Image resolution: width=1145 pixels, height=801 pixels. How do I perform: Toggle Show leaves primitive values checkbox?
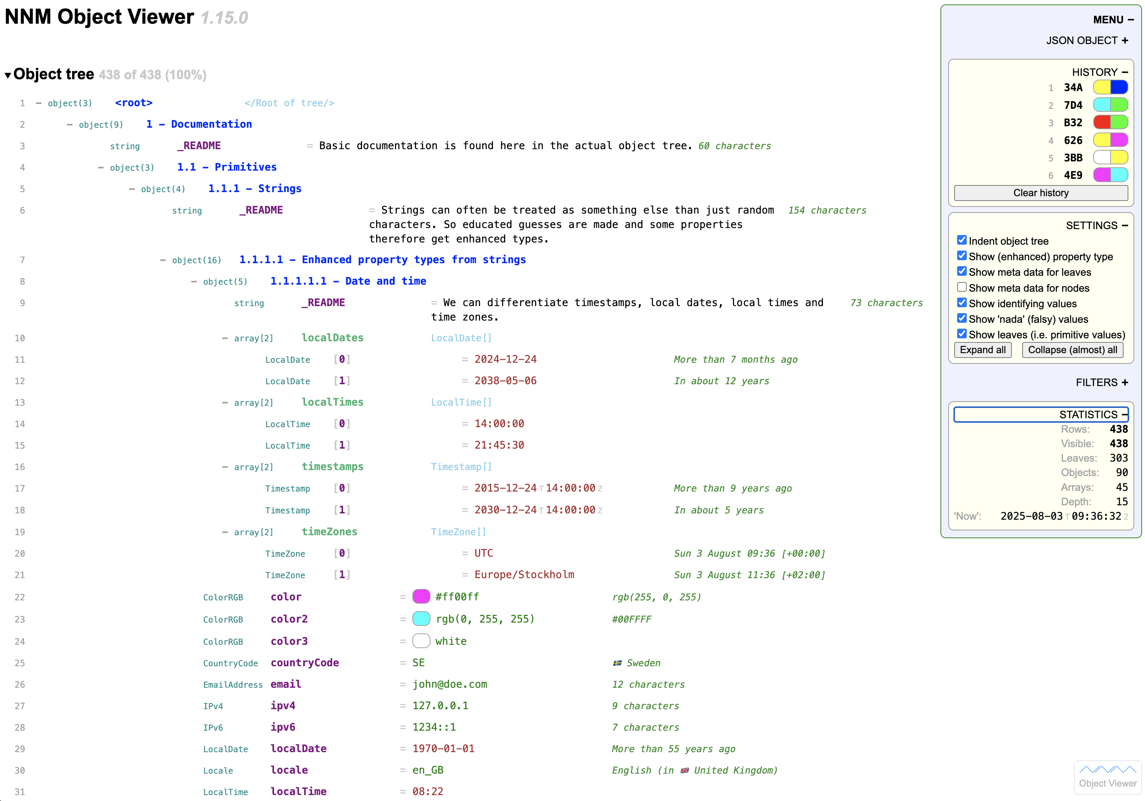click(962, 334)
